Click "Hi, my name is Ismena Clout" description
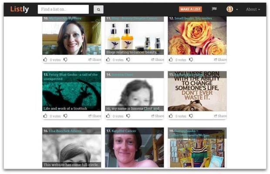The image size is (270, 174). pyautogui.click(x=134, y=108)
